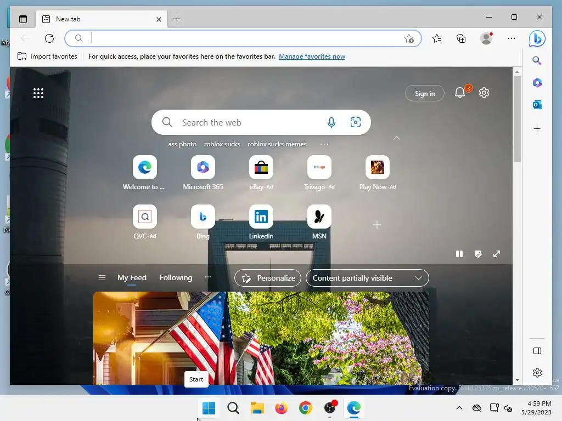The width and height of the screenshot is (562, 421).
Task: Select the roblox sucks suggestion
Action: 222,144
